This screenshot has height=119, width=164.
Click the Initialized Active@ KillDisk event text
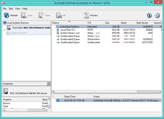(126, 101)
